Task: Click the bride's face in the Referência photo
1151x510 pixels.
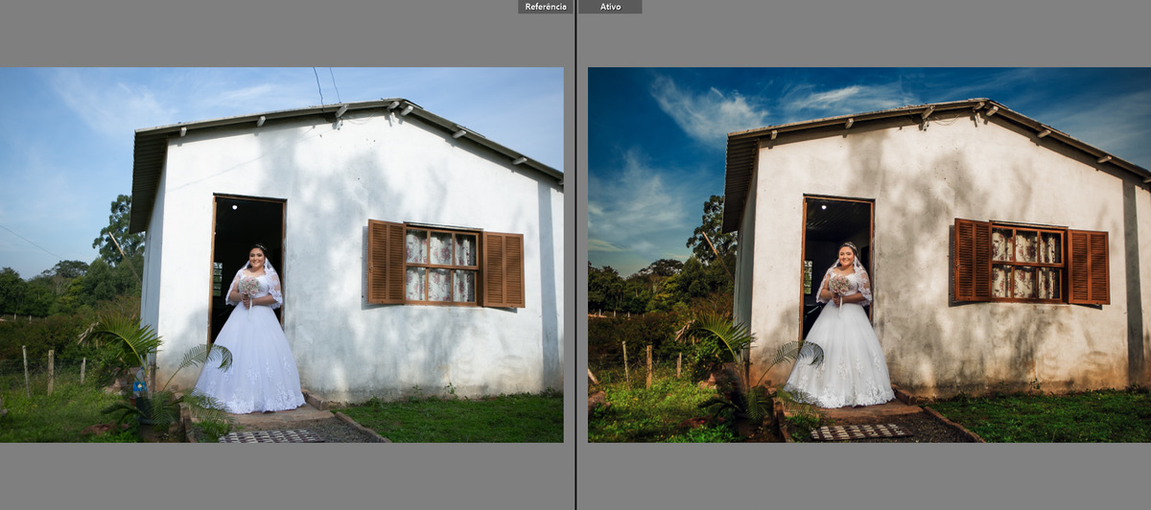Action: 257,257
